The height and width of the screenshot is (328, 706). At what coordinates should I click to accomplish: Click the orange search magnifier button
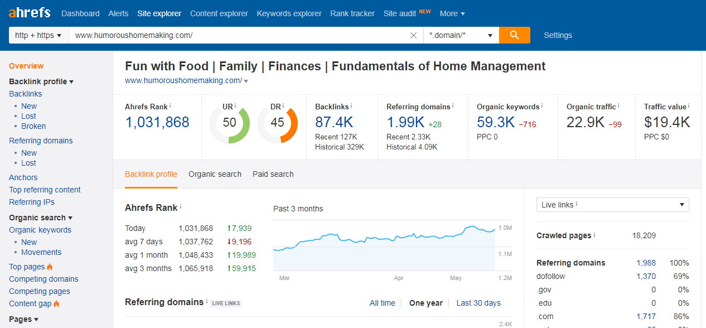point(514,35)
